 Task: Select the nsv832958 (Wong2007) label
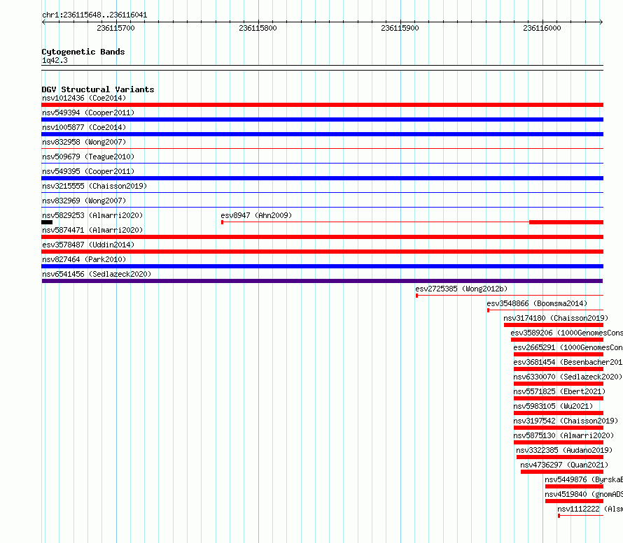tap(84, 142)
